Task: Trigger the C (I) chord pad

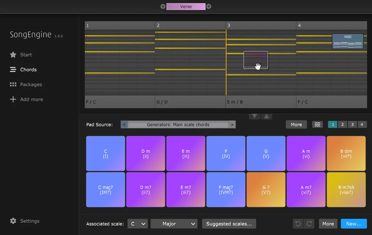Action: click(105, 153)
